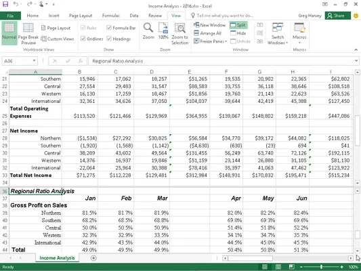The height and width of the screenshot is (271, 361).
Task: Click Unhide window button
Action: point(240,41)
